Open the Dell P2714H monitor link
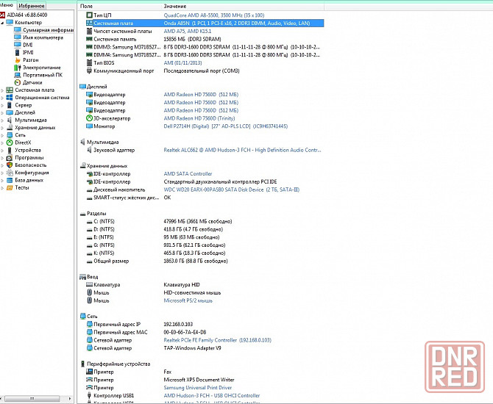 tap(226, 126)
